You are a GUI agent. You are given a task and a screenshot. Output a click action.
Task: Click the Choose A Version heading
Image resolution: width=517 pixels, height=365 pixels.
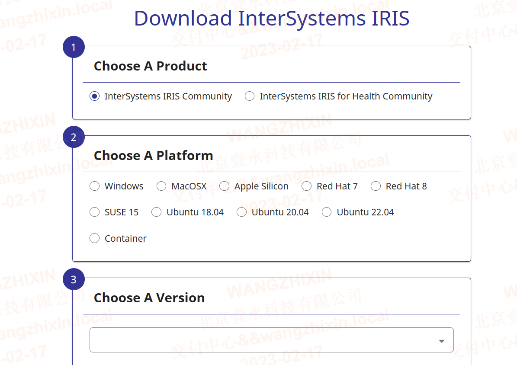(x=149, y=298)
